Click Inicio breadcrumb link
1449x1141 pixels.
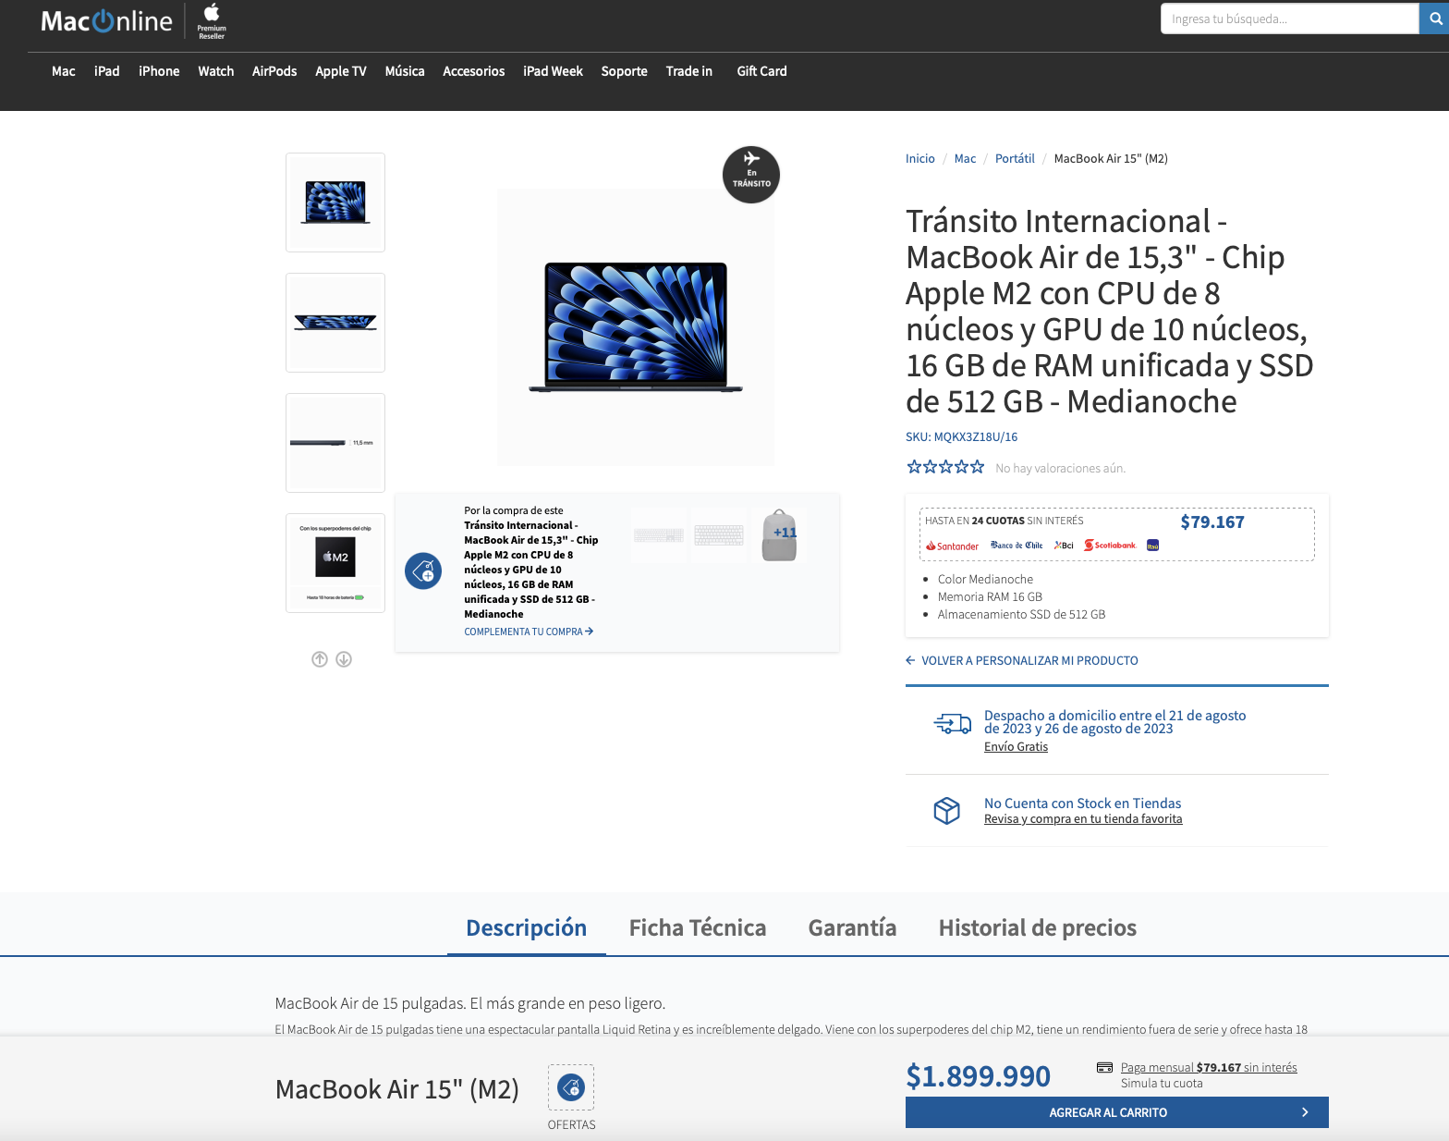(920, 159)
